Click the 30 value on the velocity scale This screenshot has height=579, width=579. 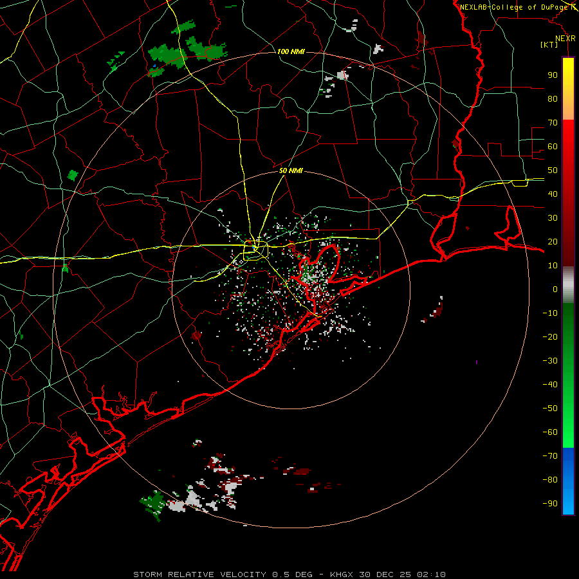(x=553, y=218)
